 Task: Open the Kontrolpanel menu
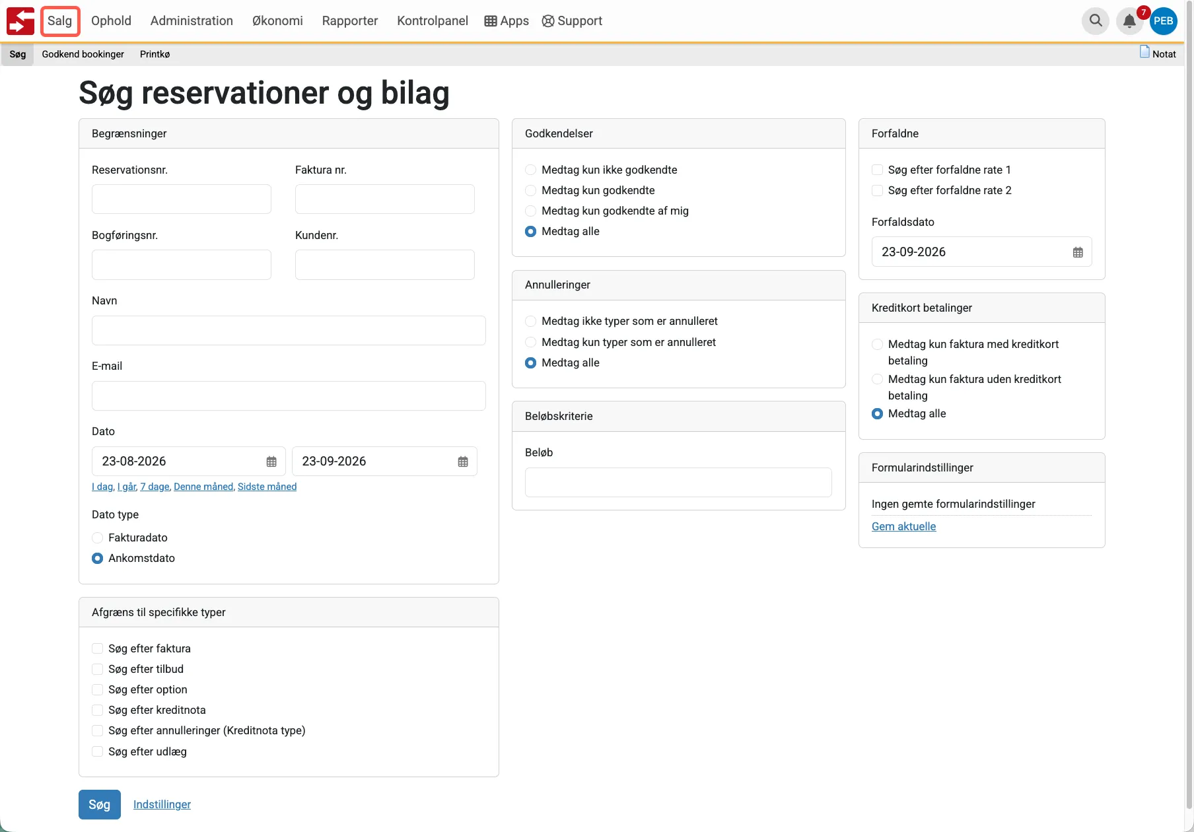coord(433,21)
